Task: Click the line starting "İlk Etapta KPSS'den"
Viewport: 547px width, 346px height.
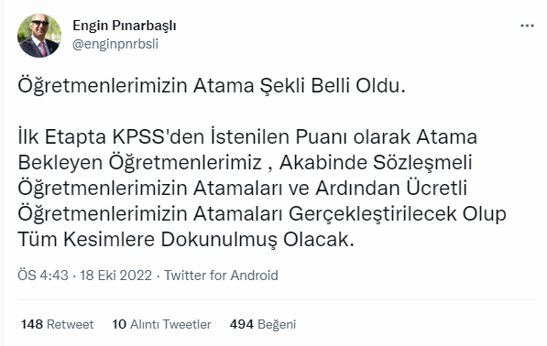Action: click(x=247, y=136)
